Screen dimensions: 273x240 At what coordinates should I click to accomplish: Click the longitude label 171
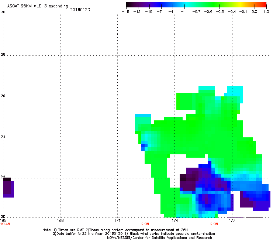(x=117, y=220)
